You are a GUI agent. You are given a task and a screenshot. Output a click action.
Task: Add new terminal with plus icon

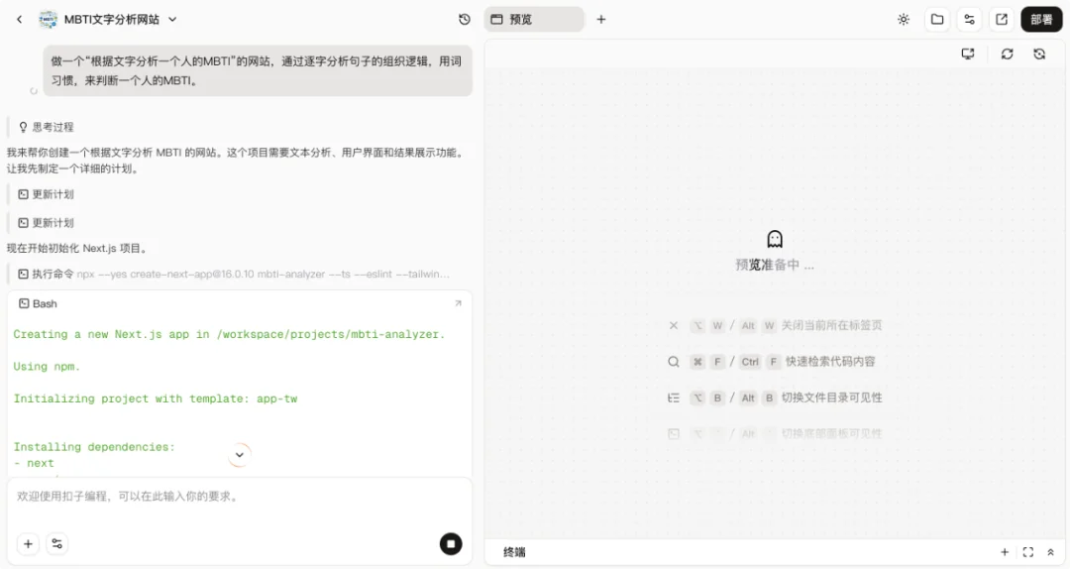click(x=1005, y=552)
